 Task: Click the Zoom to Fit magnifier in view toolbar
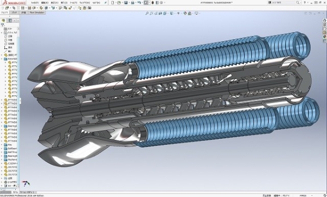(147, 13)
